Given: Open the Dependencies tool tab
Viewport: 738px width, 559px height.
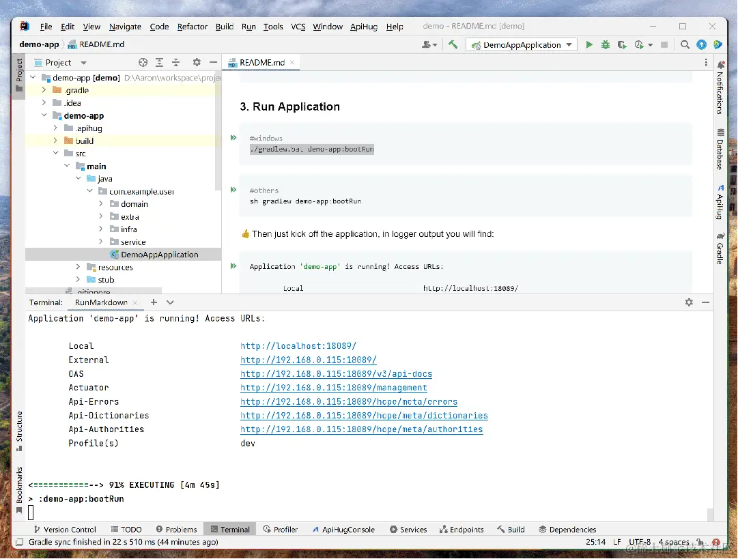Looking at the screenshot, I should (567, 530).
